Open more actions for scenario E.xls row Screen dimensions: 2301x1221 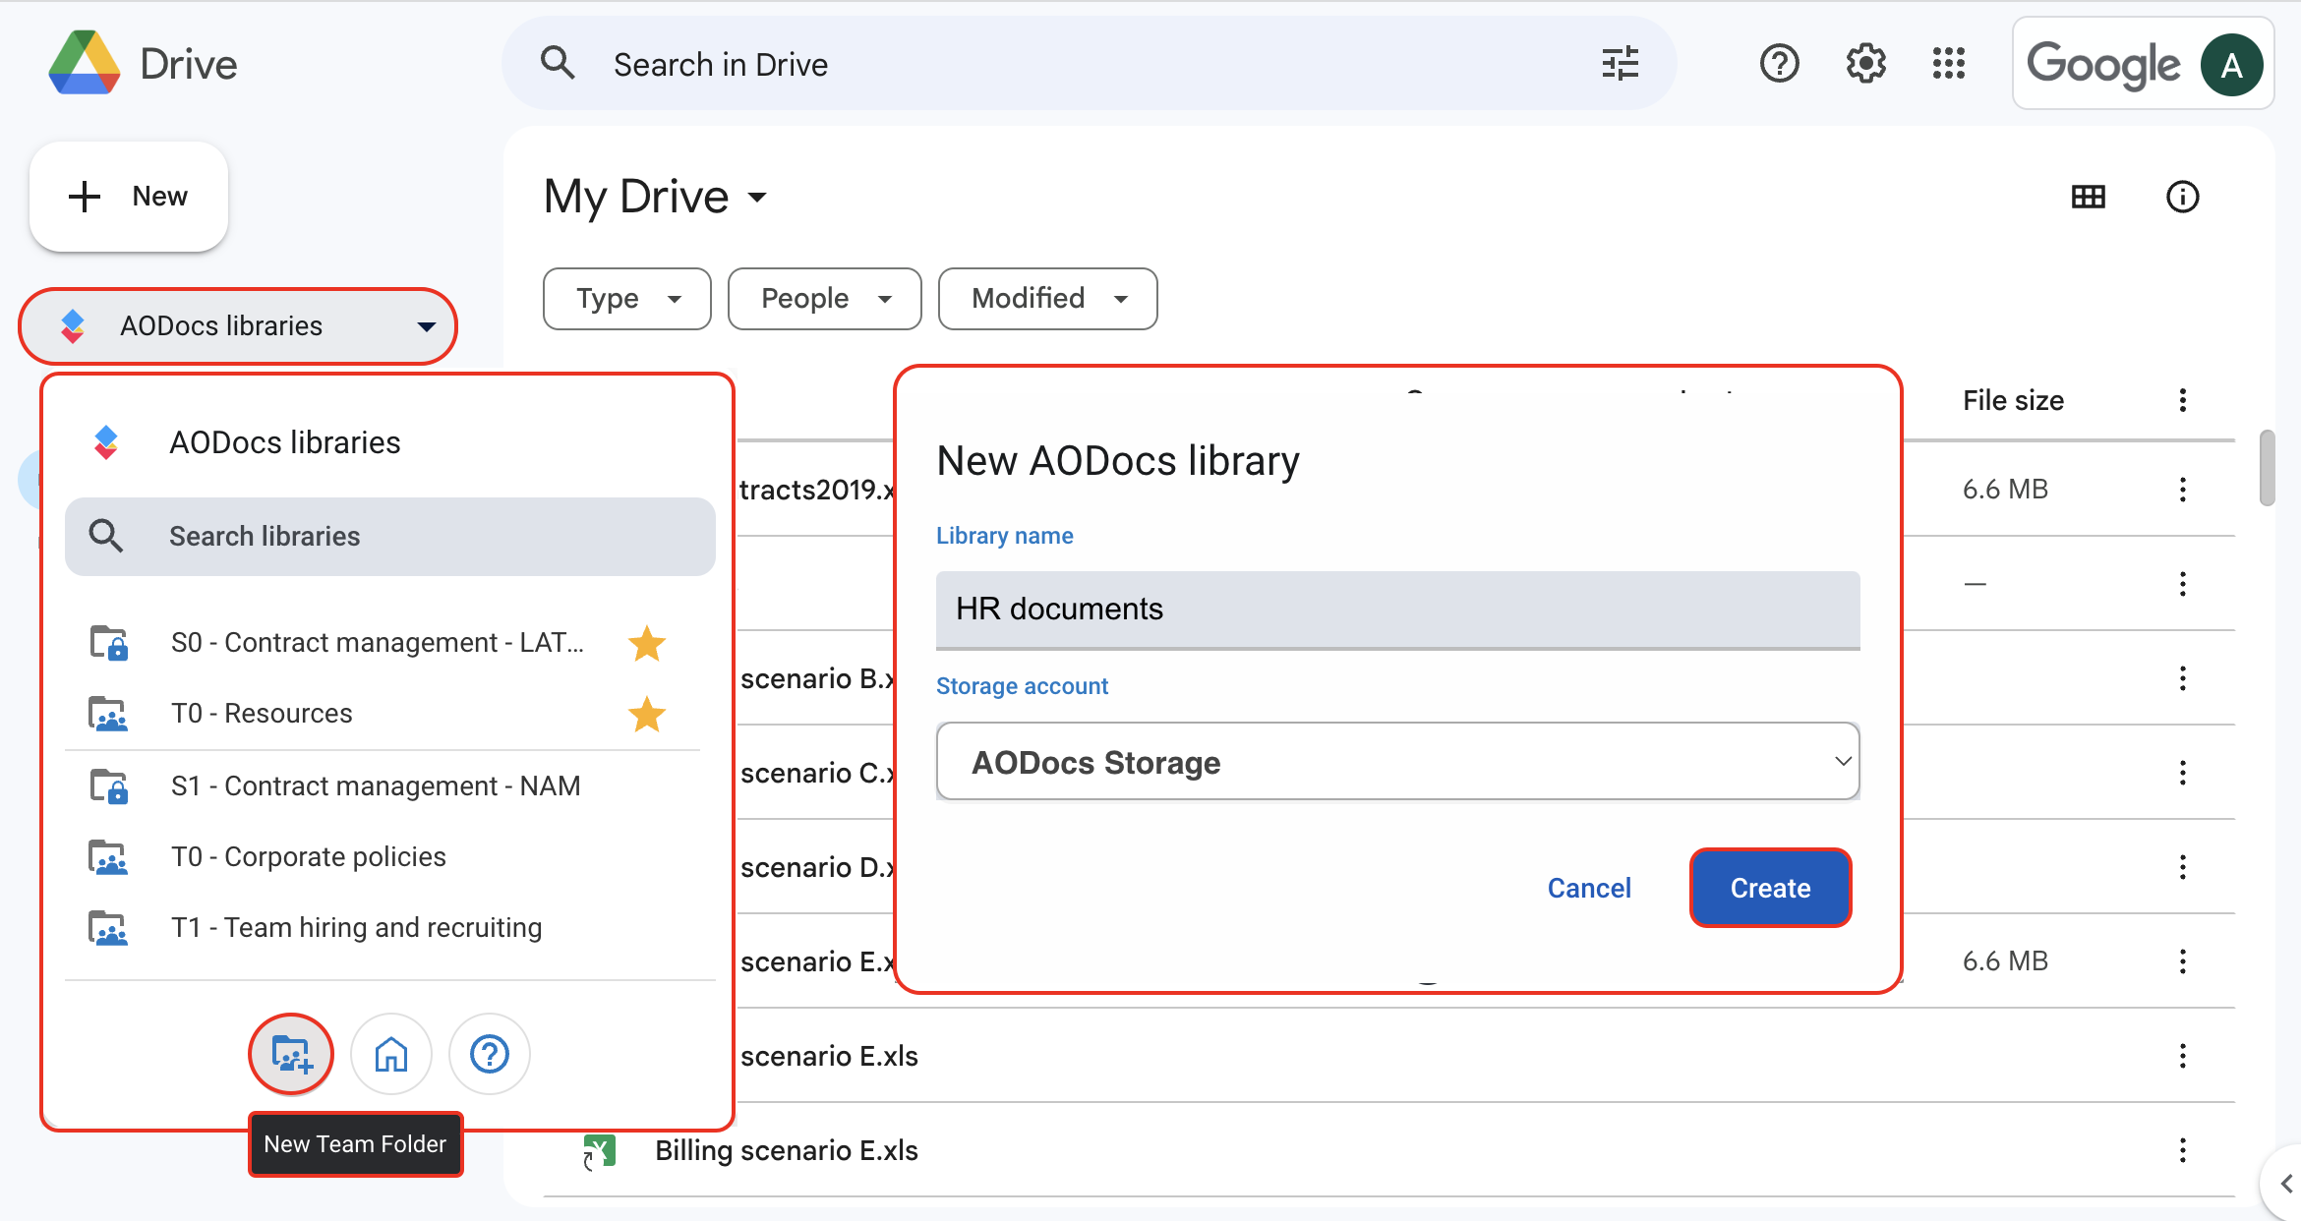pyautogui.click(x=2182, y=1056)
